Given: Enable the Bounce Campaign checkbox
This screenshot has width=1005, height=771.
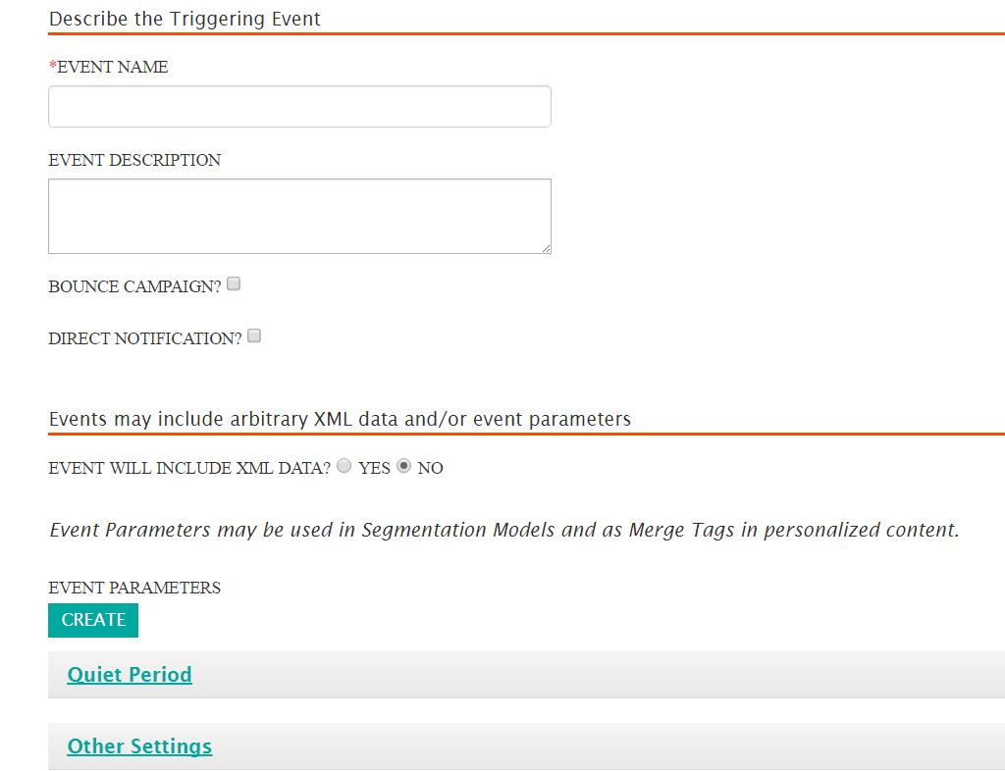Looking at the screenshot, I should (x=234, y=283).
